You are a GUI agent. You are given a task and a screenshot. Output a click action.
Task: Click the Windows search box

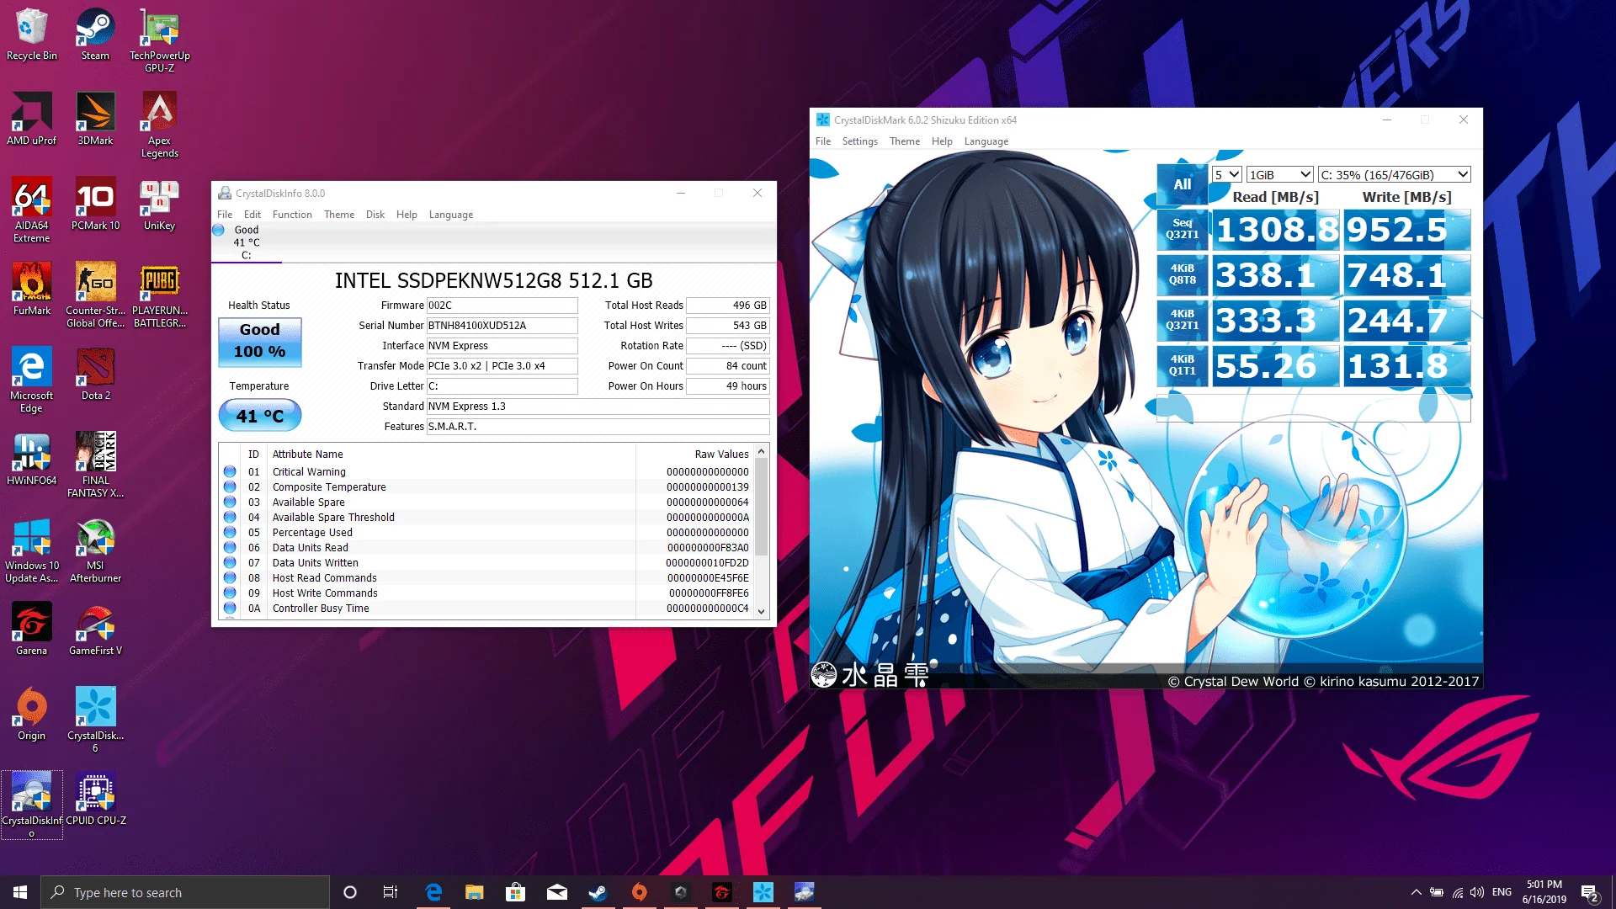pos(185,892)
